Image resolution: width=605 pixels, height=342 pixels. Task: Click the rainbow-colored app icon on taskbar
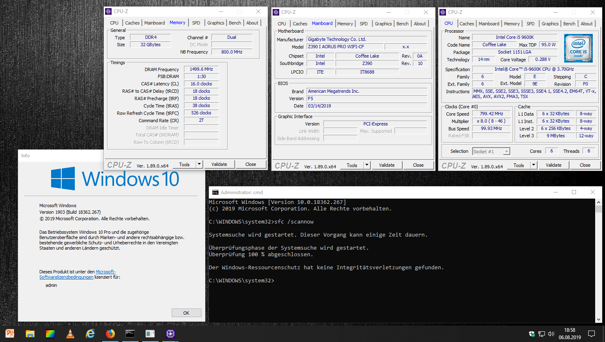tap(50, 333)
